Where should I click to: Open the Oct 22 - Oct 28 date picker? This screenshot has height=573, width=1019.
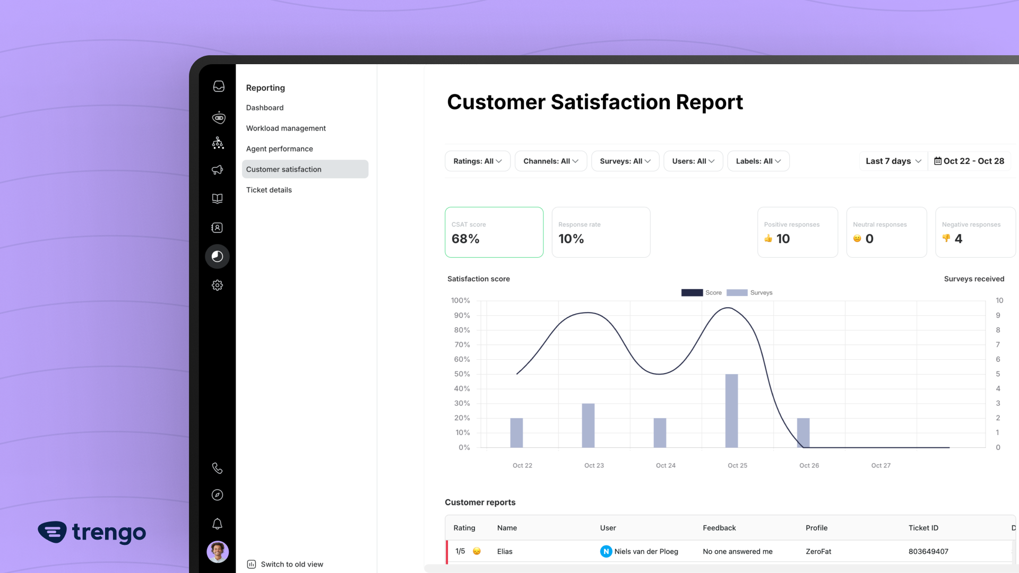click(x=969, y=161)
